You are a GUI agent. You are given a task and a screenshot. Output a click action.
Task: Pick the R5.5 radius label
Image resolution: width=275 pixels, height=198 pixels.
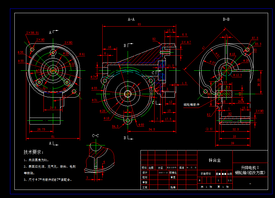[x=258, y=44]
